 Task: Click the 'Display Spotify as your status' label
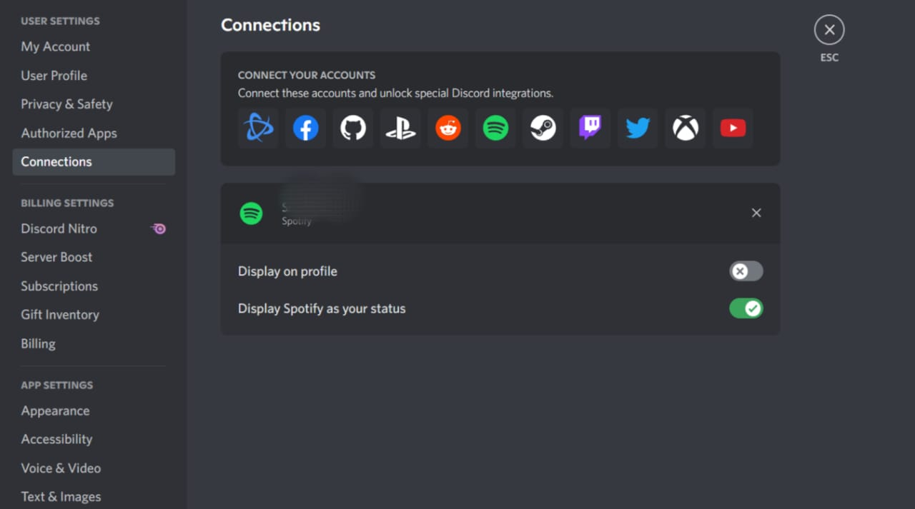point(322,309)
